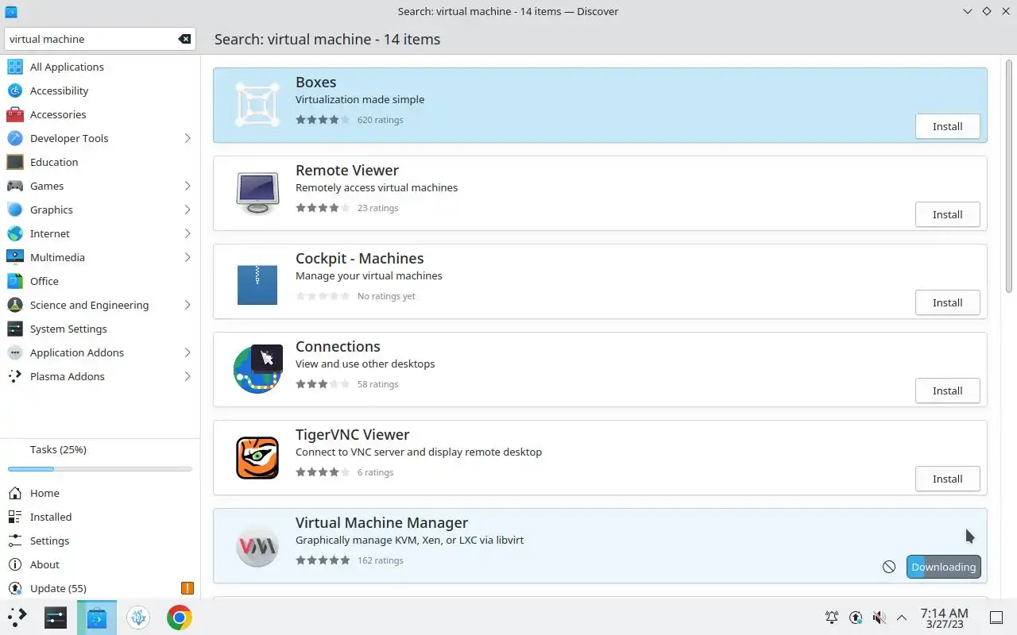Expand the Graphics category arrow
The height and width of the screenshot is (635, 1017).
click(188, 210)
